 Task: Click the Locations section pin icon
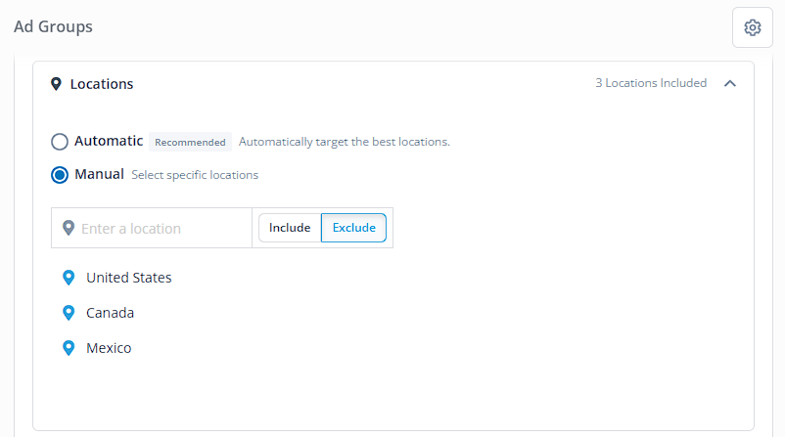point(56,84)
